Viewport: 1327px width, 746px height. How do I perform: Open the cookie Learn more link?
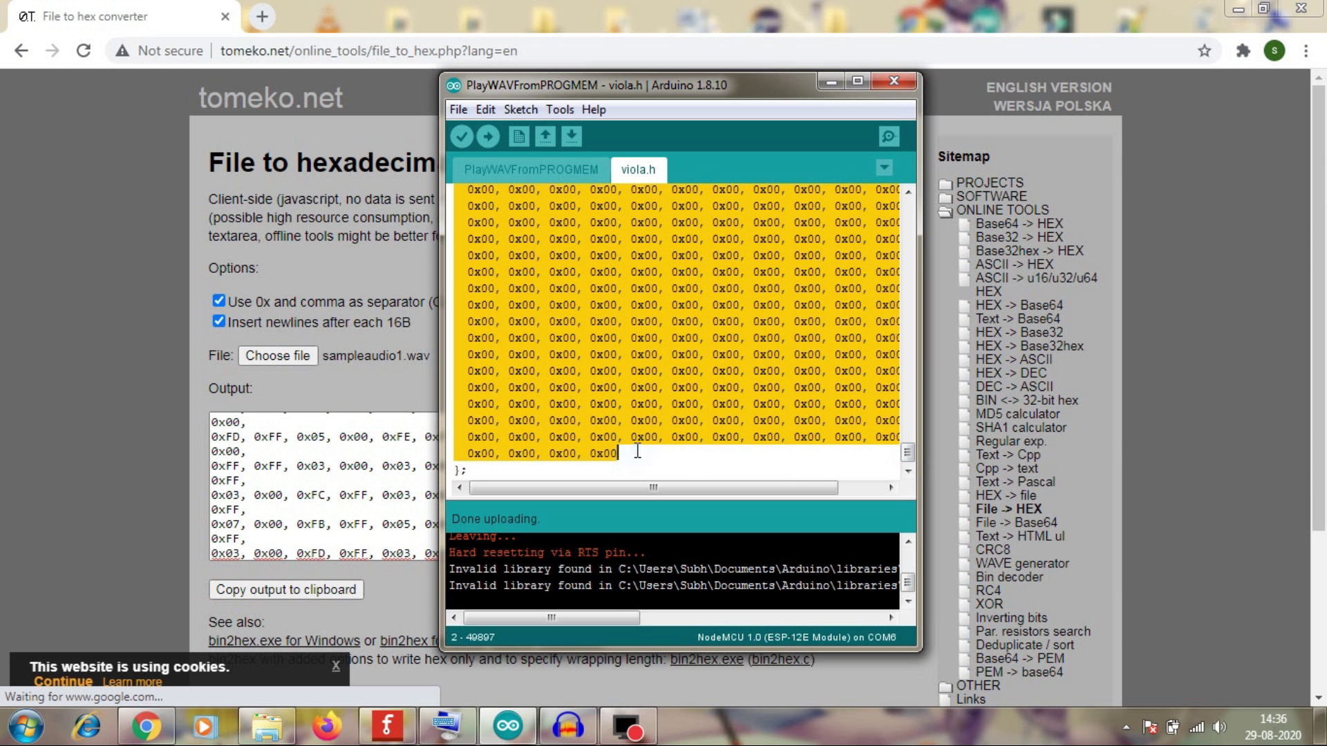[x=132, y=682]
